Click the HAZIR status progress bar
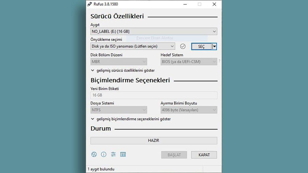Viewport: 308px width, 173px height. [153, 140]
